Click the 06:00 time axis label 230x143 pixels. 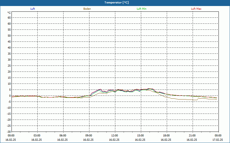click(63, 136)
